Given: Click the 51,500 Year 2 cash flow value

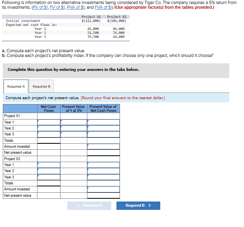Looking at the screenshot, I should (x=93, y=33).
